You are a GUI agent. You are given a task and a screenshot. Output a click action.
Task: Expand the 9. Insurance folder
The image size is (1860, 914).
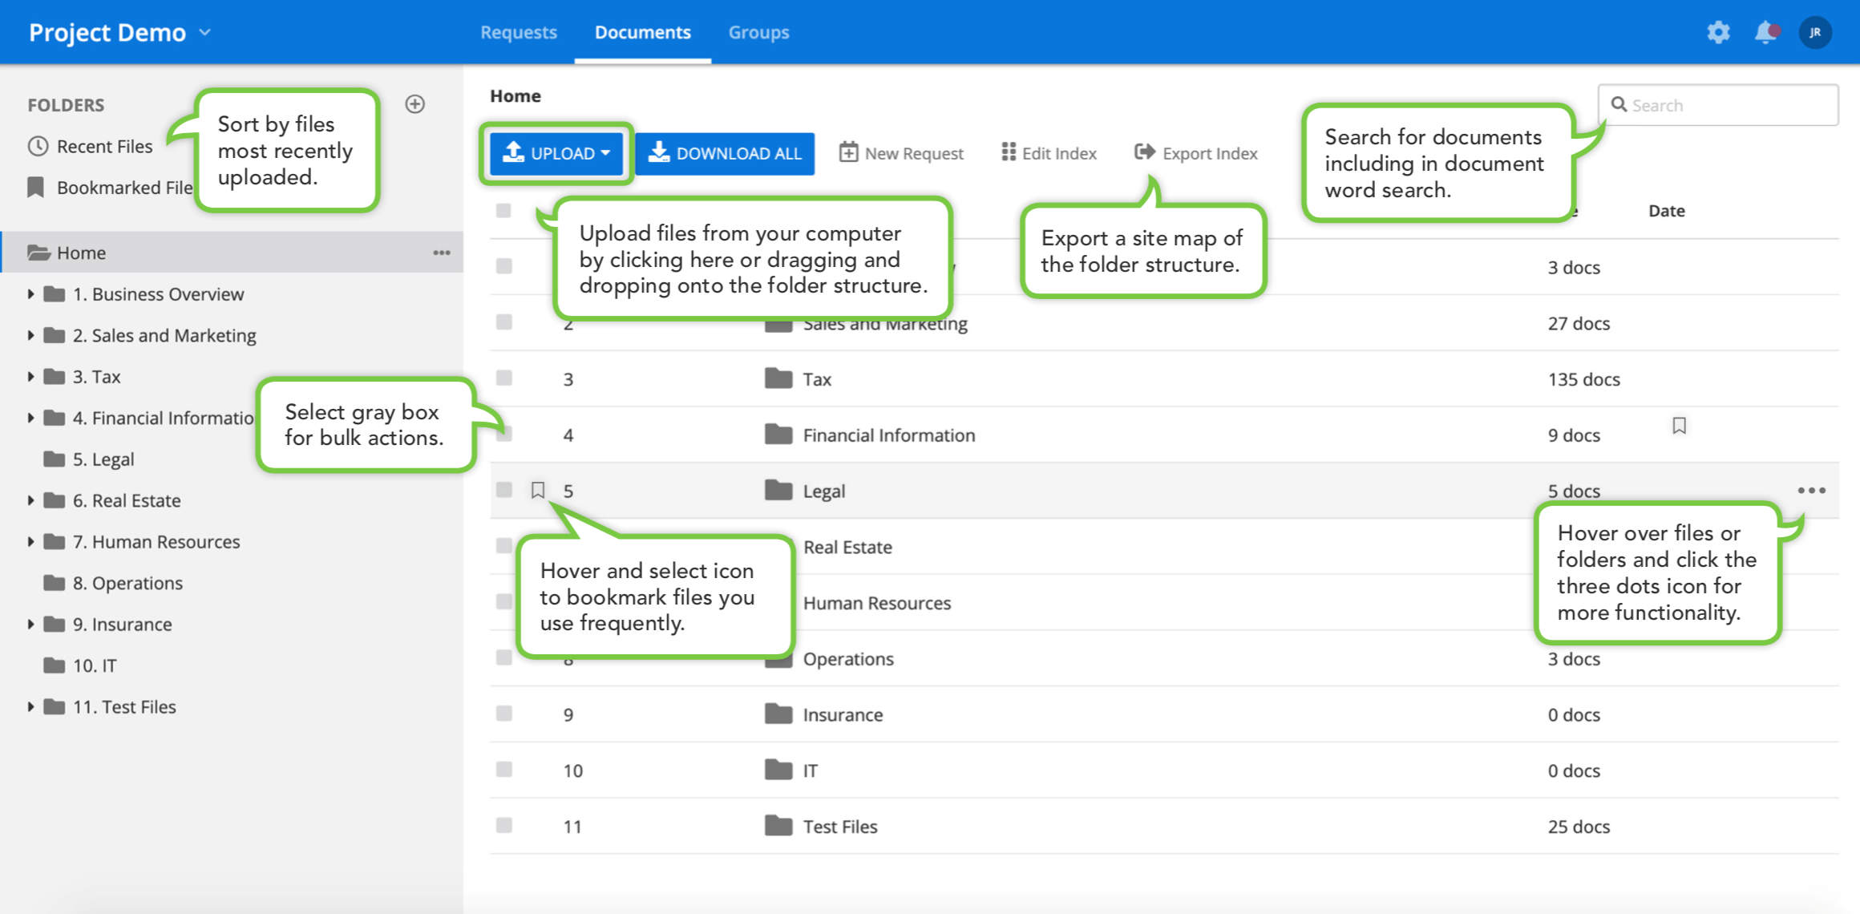coord(30,625)
